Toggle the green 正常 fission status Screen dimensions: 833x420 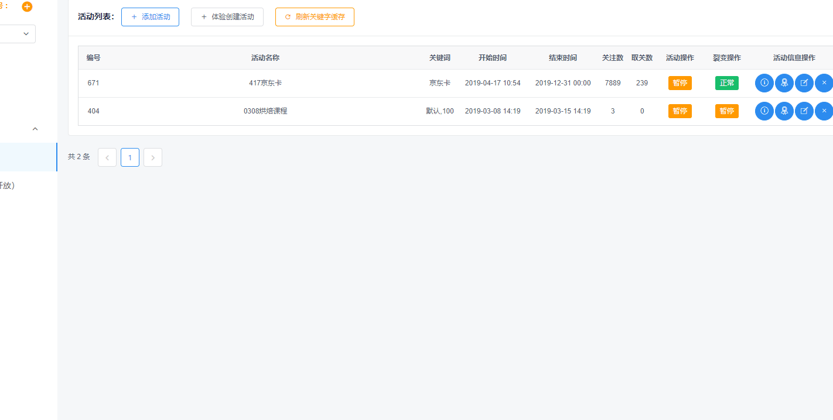click(726, 83)
